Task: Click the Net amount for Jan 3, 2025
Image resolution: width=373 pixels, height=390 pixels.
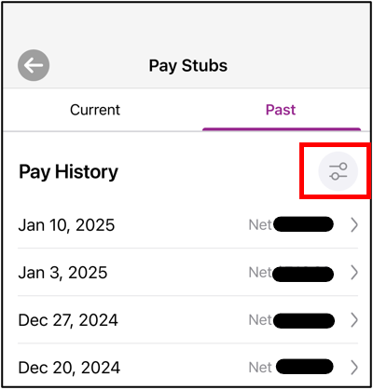Action: pyautogui.click(x=303, y=274)
